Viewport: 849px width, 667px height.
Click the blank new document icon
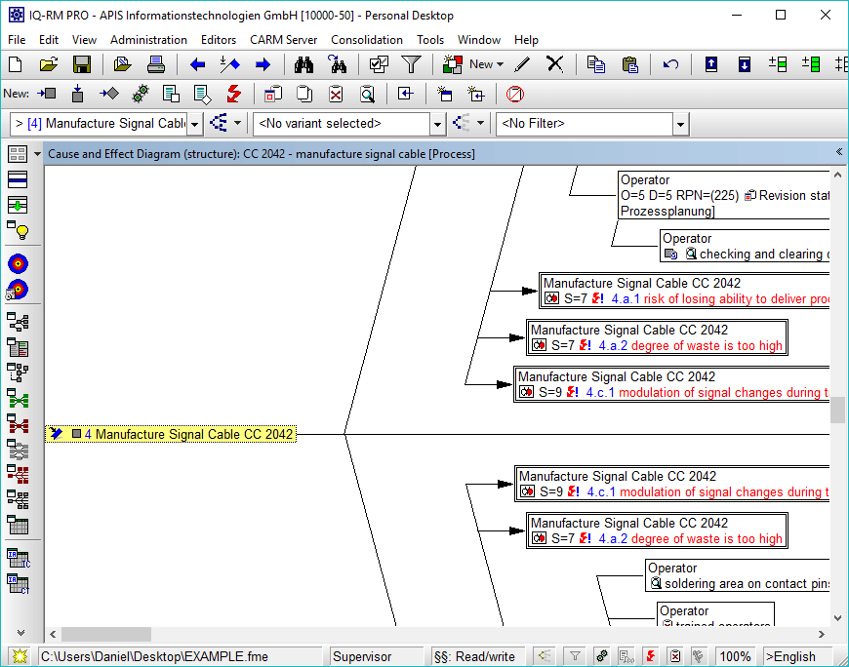(16, 65)
